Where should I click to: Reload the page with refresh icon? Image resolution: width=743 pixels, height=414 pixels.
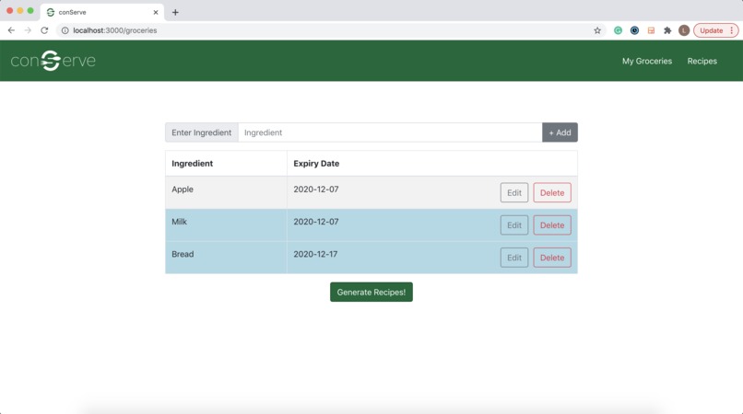click(x=44, y=30)
